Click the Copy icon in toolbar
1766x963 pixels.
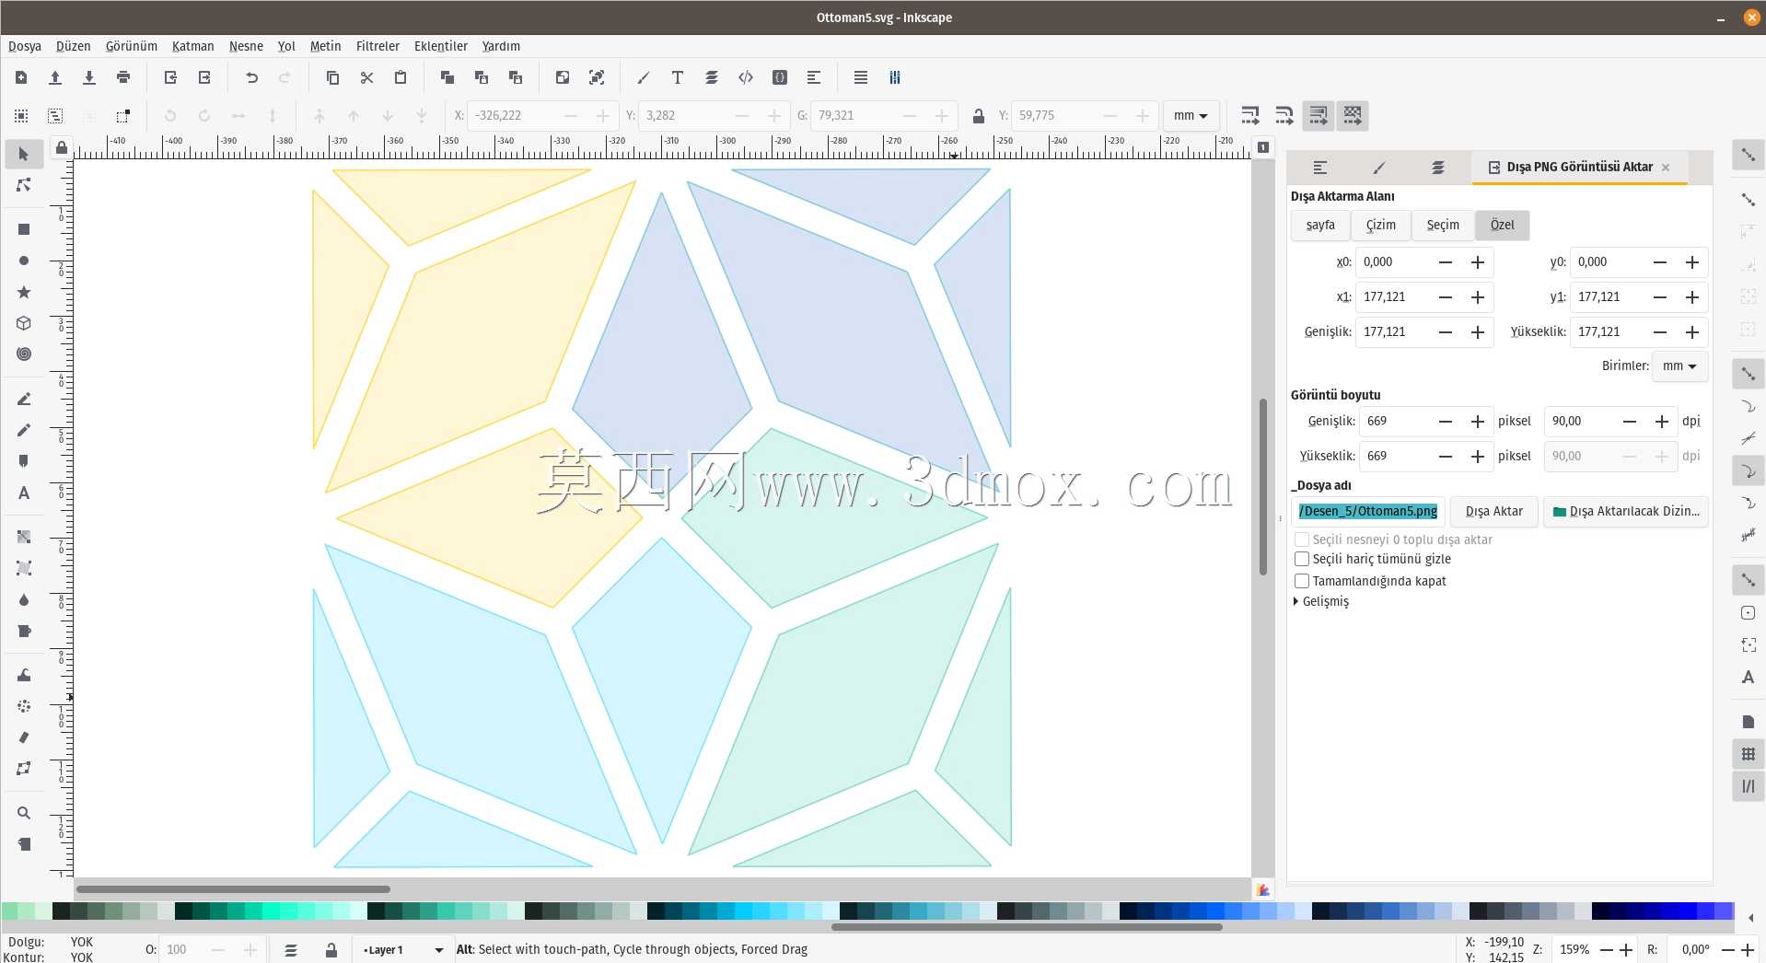(x=332, y=77)
